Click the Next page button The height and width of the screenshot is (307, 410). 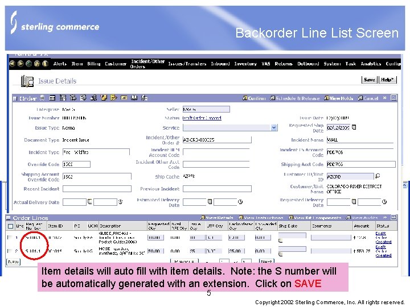click(x=266, y=261)
